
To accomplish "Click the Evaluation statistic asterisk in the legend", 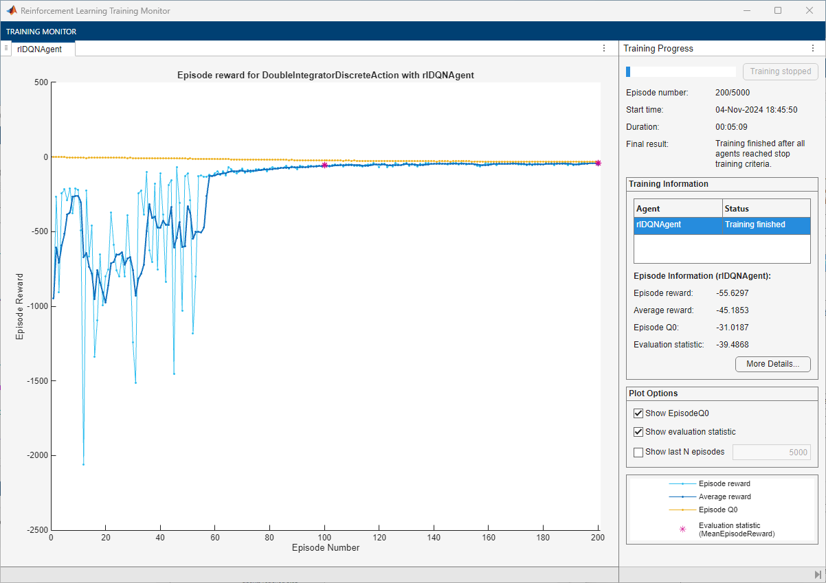I will pos(682,529).
